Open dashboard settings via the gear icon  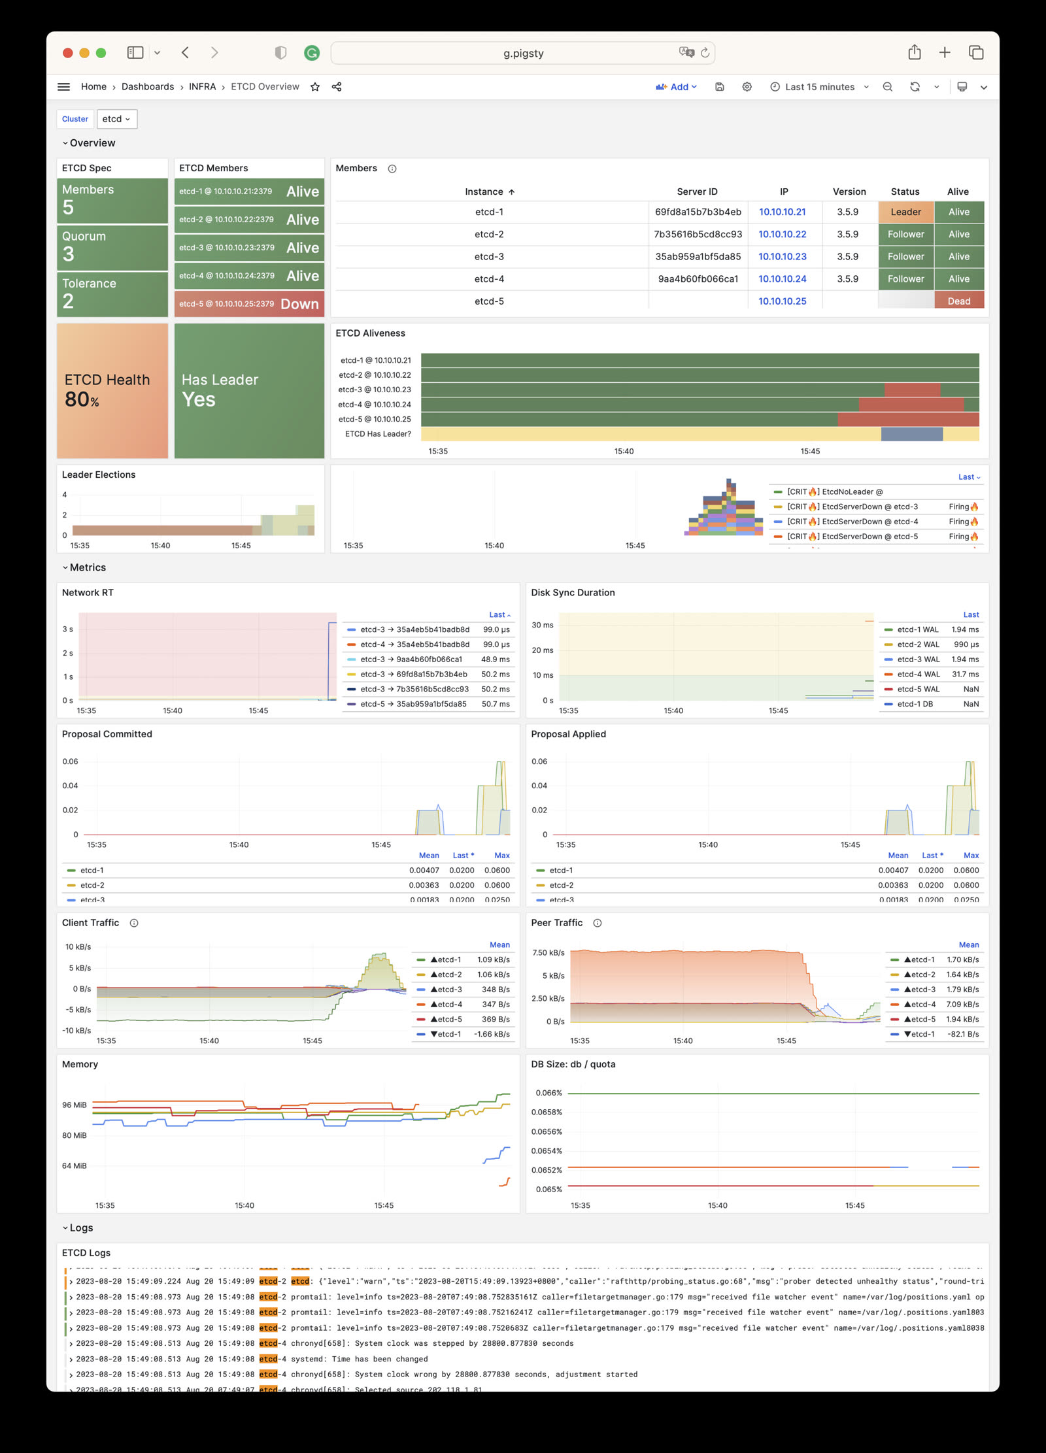(747, 86)
